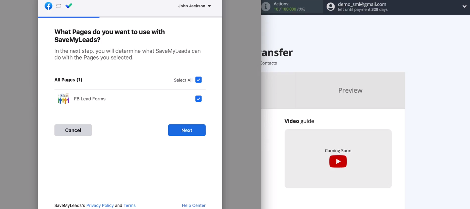This screenshot has width=470, height=209.
Task: Click the FB Lead Forms page thumbnail
Action: coord(63,99)
